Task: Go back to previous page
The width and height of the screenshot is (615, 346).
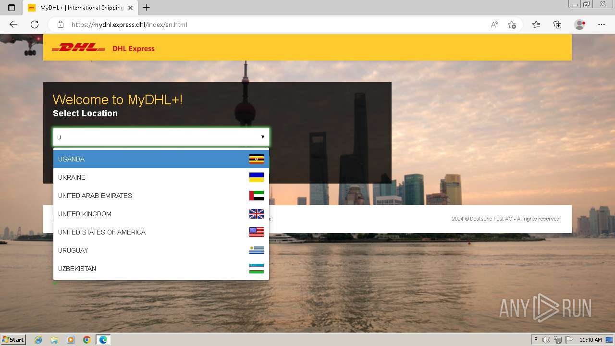Action: pyautogui.click(x=13, y=25)
